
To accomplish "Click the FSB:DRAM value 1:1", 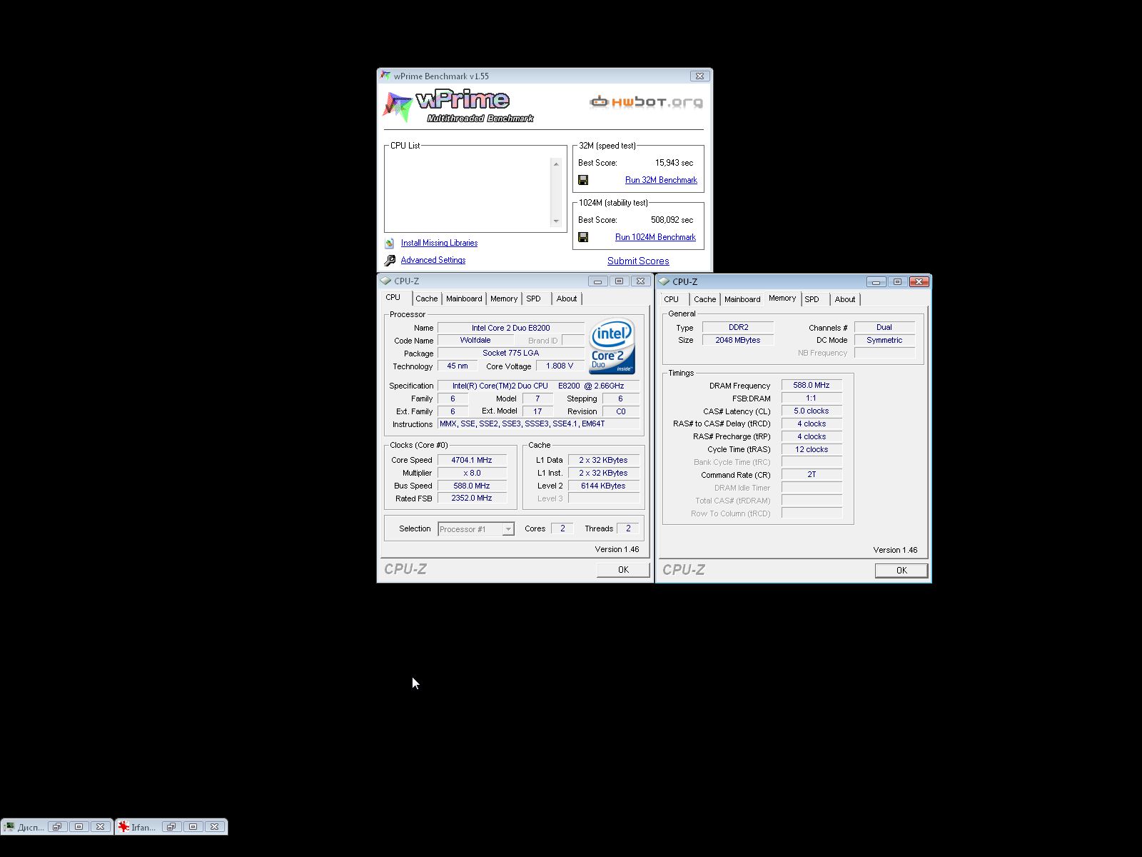I will pyautogui.click(x=812, y=398).
